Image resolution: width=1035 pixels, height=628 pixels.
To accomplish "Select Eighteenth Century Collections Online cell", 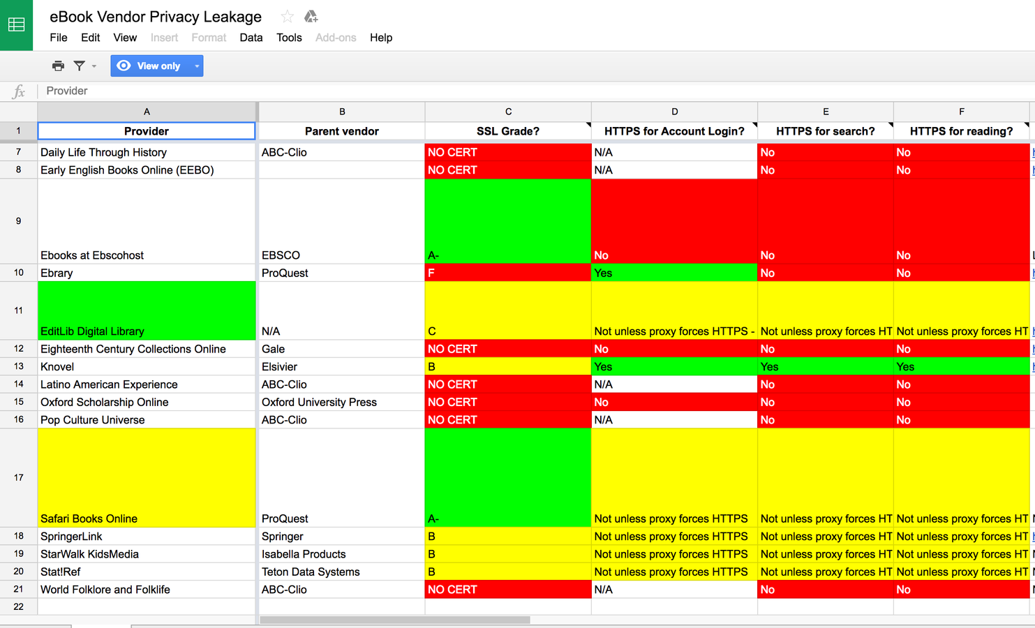I will point(147,349).
